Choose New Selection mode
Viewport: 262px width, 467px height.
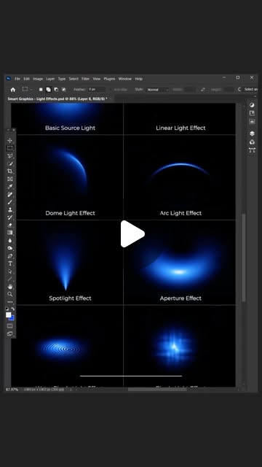coord(41,89)
